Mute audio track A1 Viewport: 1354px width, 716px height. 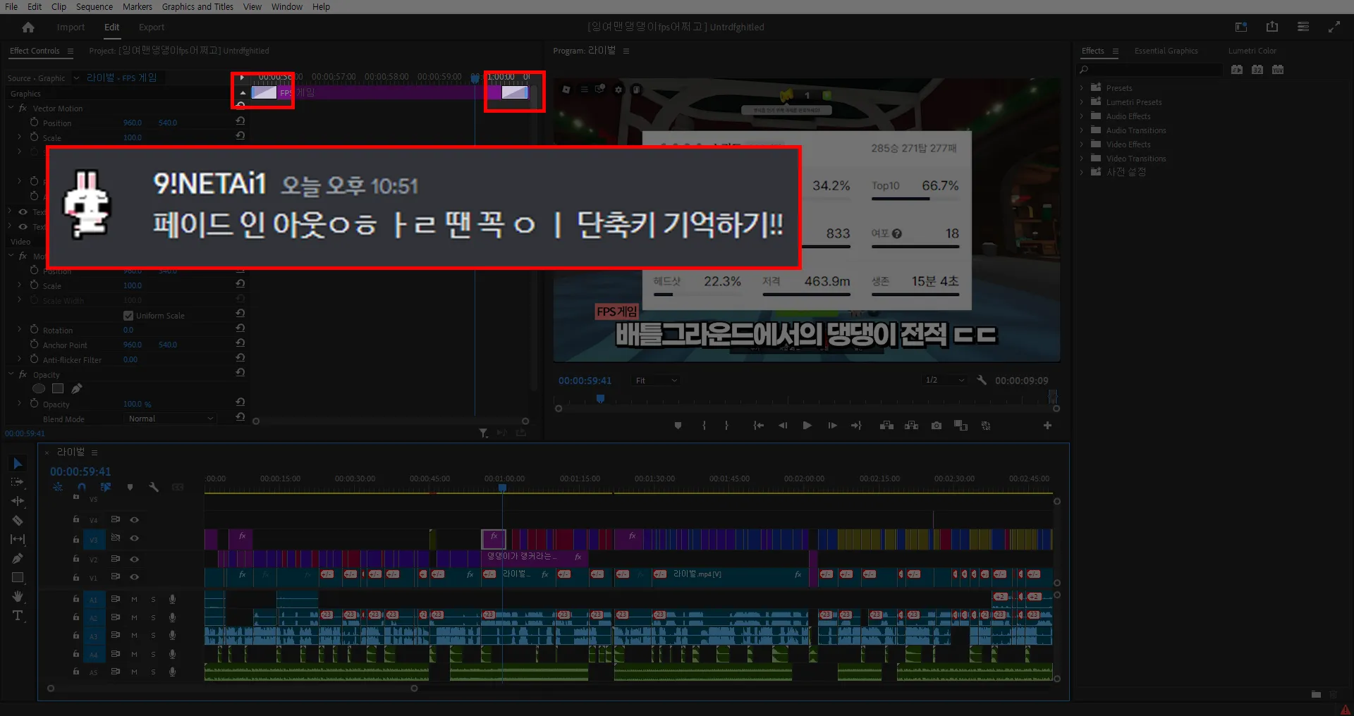pos(134,599)
